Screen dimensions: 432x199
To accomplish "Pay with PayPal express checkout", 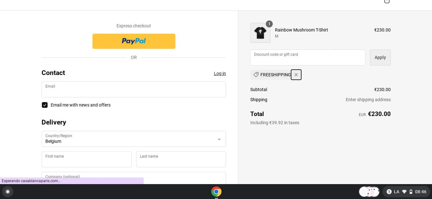I will (x=134, y=41).
